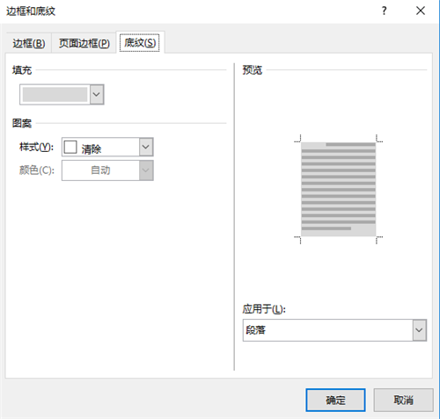Click the 样式(Y) label
This screenshot has height=419, width=440.
coord(37,147)
